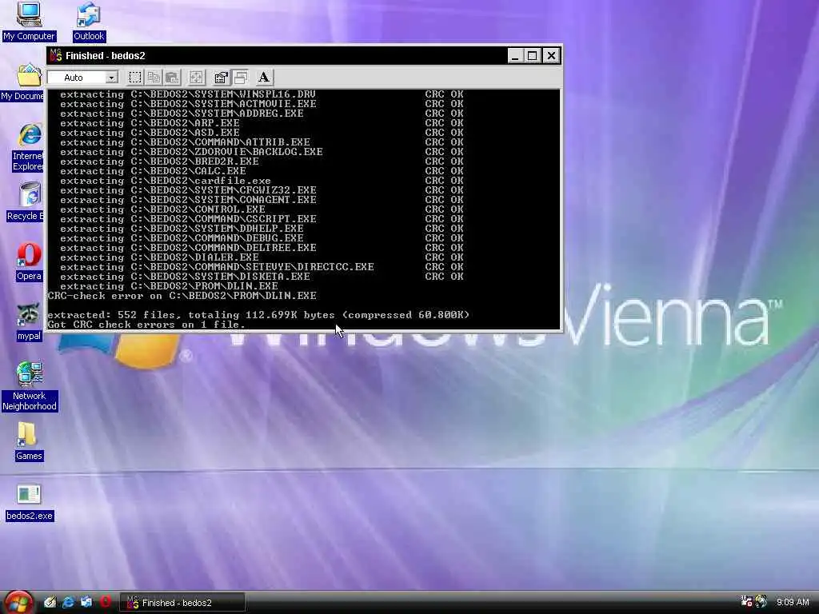The image size is (819, 614).
Task: Click the Full screen toolbar icon
Action: [x=197, y=78]
